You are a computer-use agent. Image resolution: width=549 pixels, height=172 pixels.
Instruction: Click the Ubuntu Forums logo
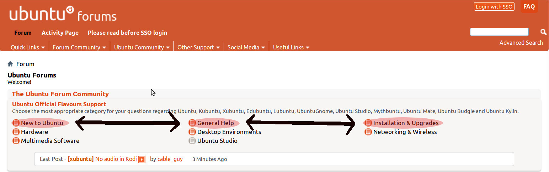pyautogui.click(x=63, y=14)
